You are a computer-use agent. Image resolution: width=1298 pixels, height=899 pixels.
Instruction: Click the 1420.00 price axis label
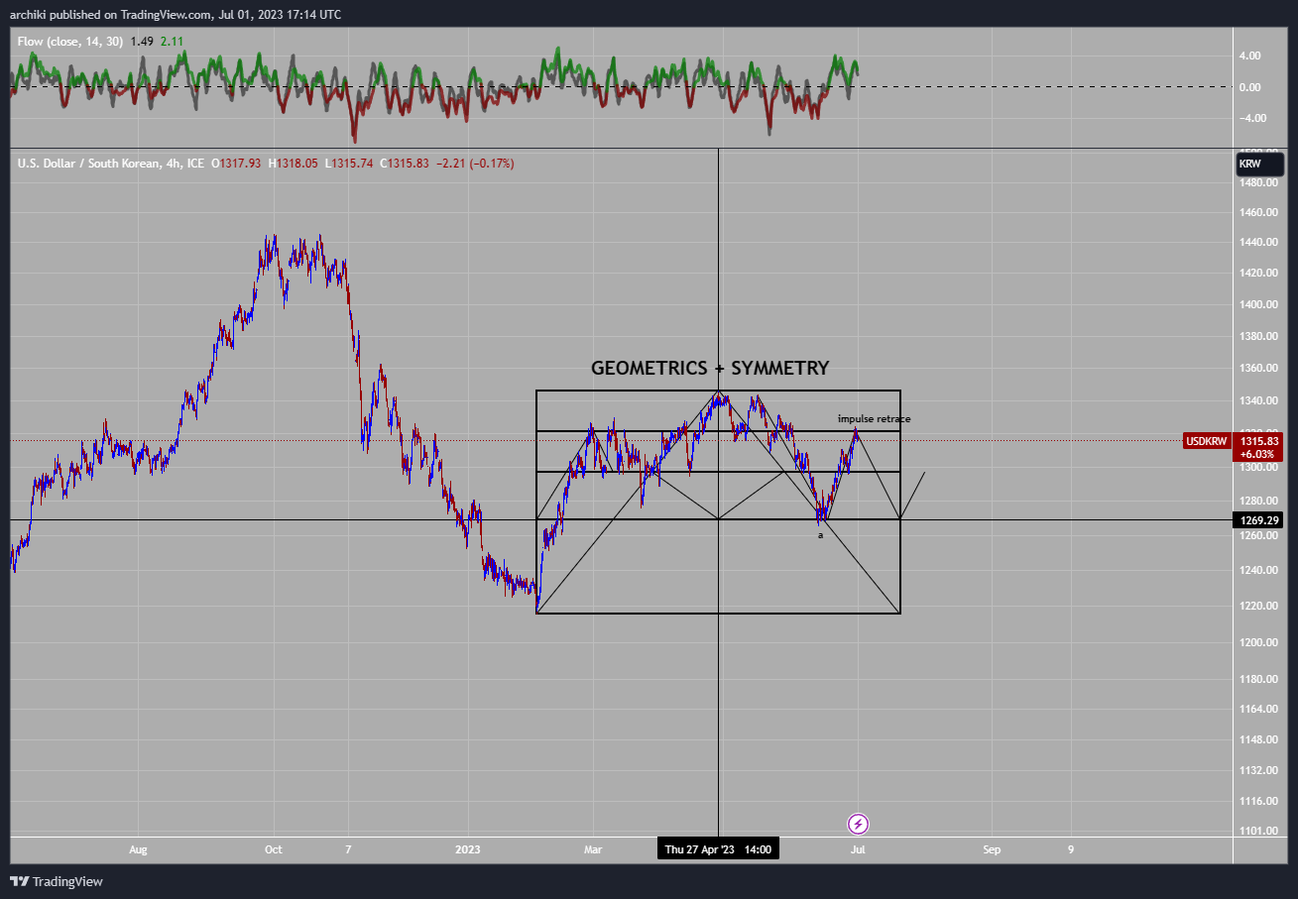[1256, 274]
